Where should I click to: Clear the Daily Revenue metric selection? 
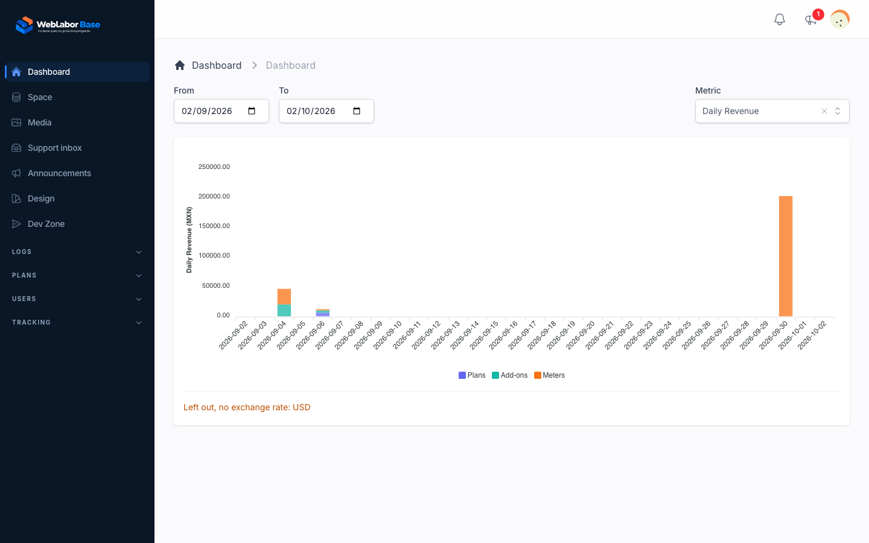pyautogui.click(x=824, y=111)
